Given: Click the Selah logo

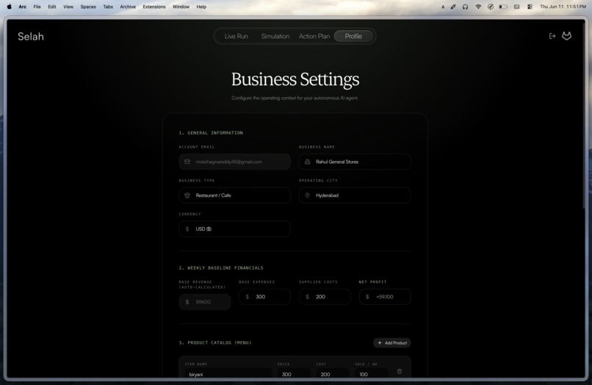Looking at the screenshot, I should point(31,36).
